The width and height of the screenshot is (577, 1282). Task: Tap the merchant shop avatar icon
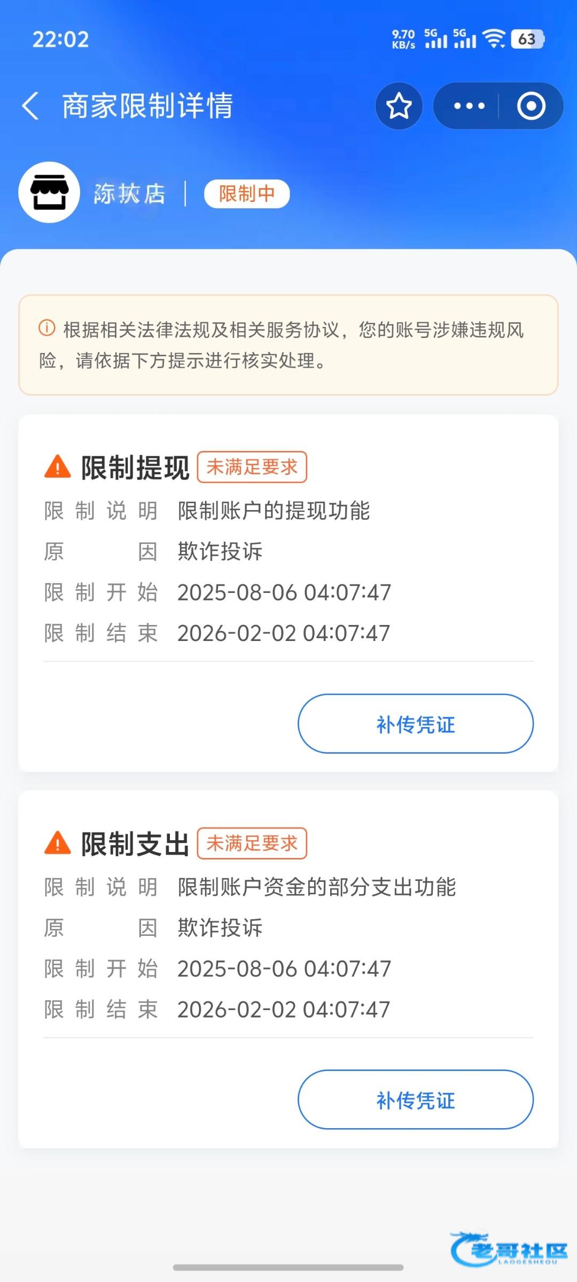pyautogui.click(x=49, y=193)
